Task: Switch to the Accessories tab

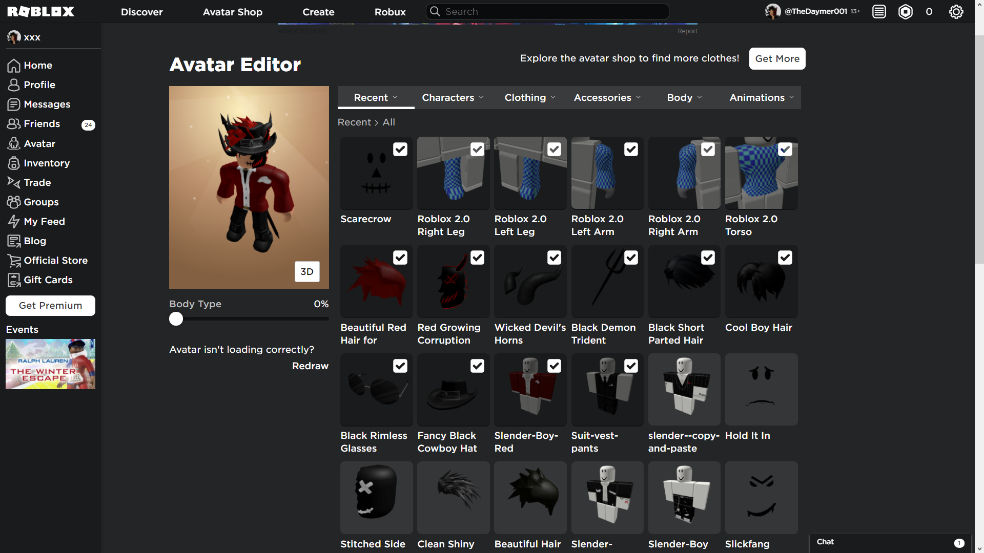Action: pyautogui.click(x=607, y=97)
